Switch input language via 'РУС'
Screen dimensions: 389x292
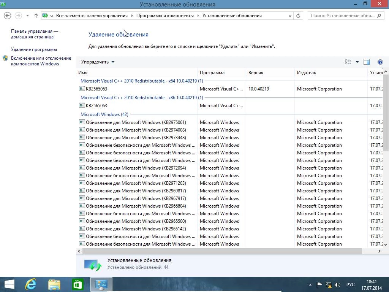pyautogui.click(x=351, y=285)
